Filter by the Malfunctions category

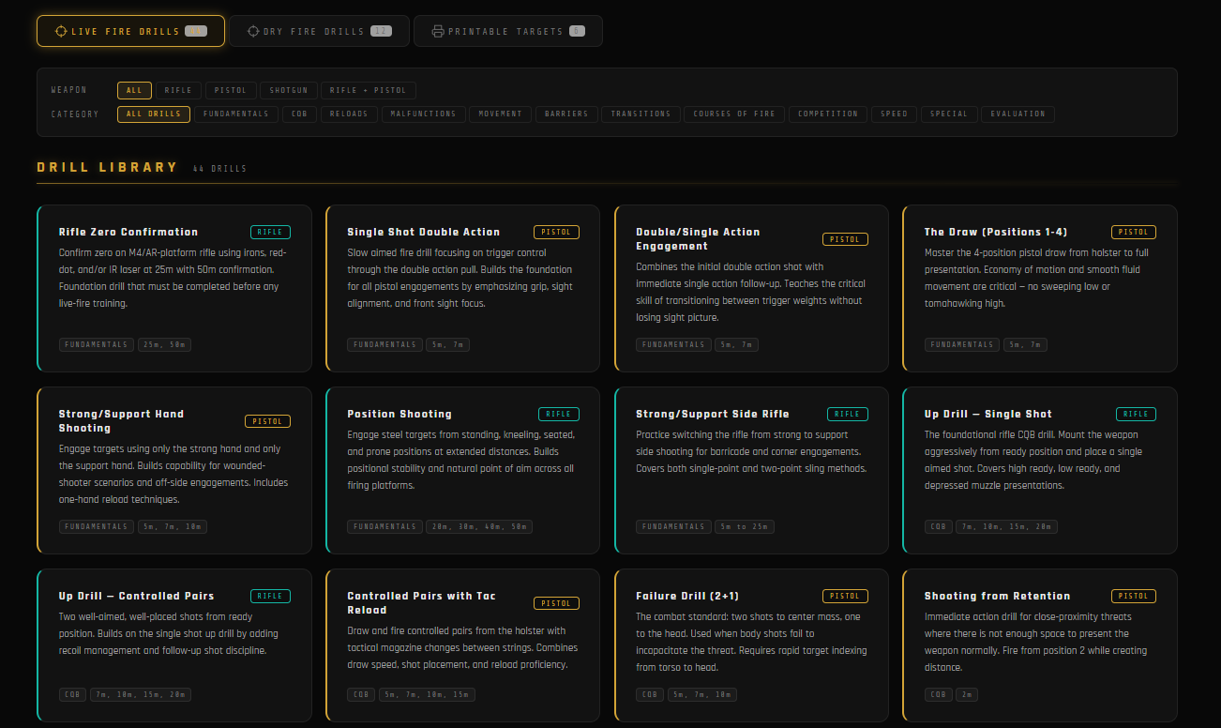pyautogui.click(x=424, y=114)
